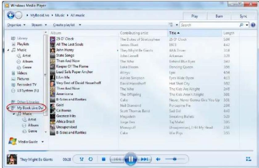Click MyBookLive in the breadcrumb
Image resolution: width=259 pixels, height=168 pixels.
tap(40, 15)
